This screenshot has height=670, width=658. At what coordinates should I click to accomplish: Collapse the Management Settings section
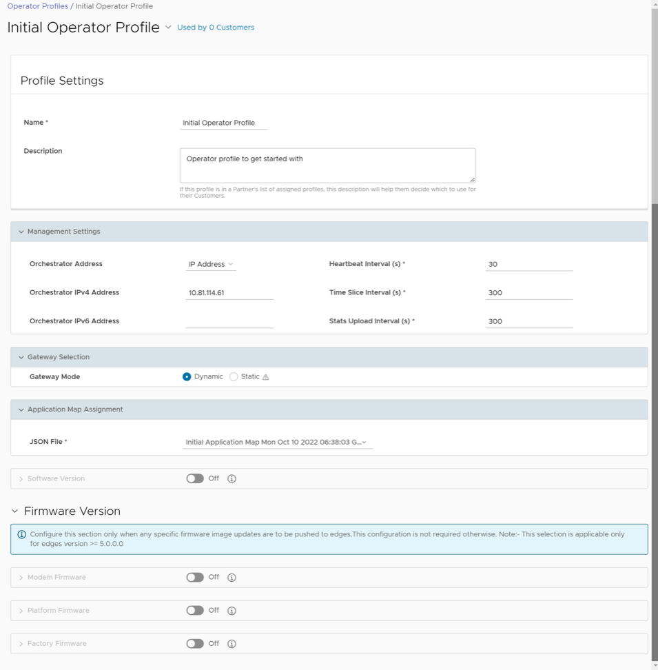point(21,232)
